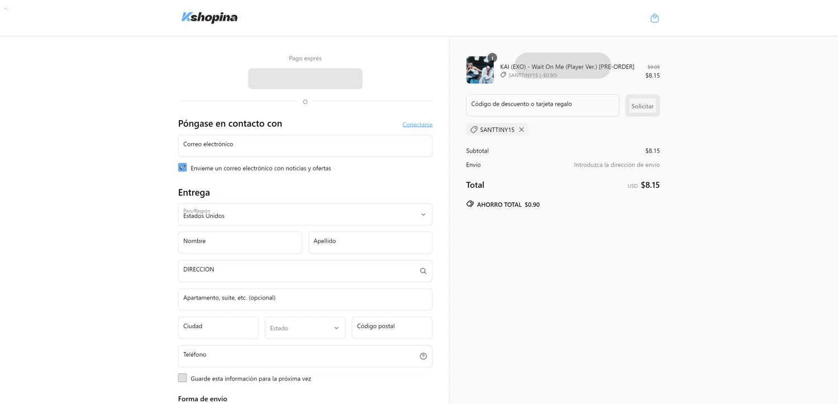Focus the discount code or gift card field
Screen dimensions: 838x404
[542, 106]
